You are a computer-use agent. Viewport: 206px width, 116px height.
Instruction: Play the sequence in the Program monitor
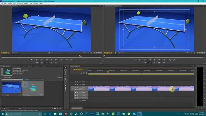pos(154,60)
